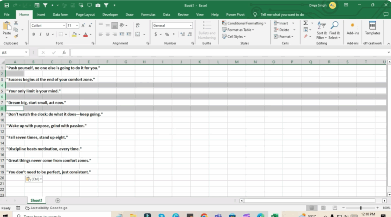This screenshot has height=217, width=391.
Task: Switch to Page Layout view icon in status bar
Action: 323,208
